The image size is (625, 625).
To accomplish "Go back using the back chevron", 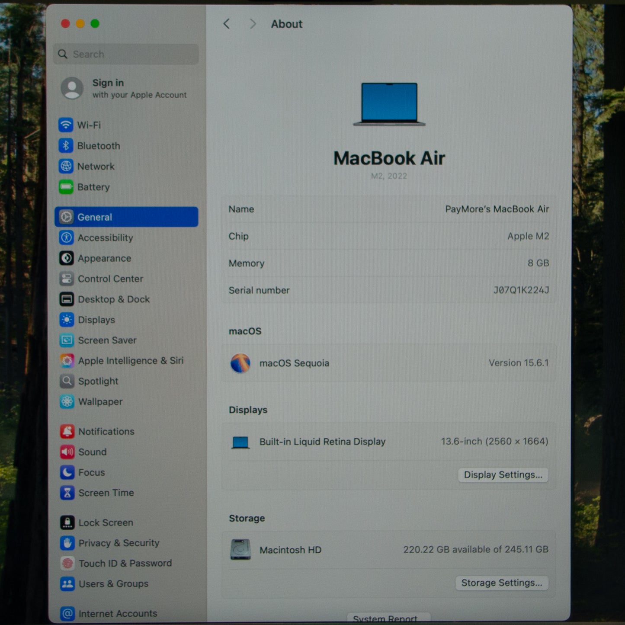I will click(227, 24).
